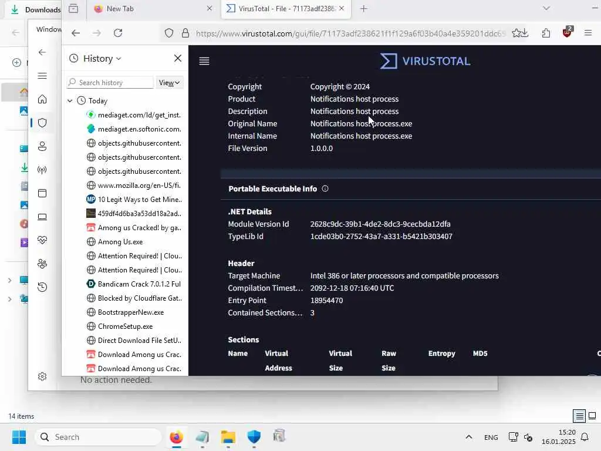This screenshot has height=451, width=601.
Task: Open mediaget.com/ld/get_inst history entry
Action: 134,115
